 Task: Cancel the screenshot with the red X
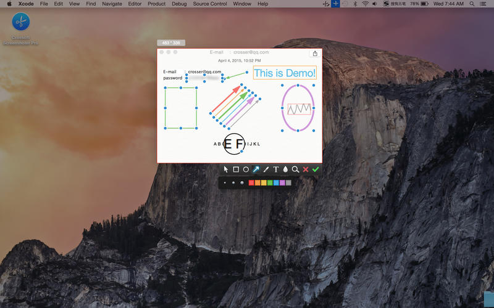coord(306,169)
